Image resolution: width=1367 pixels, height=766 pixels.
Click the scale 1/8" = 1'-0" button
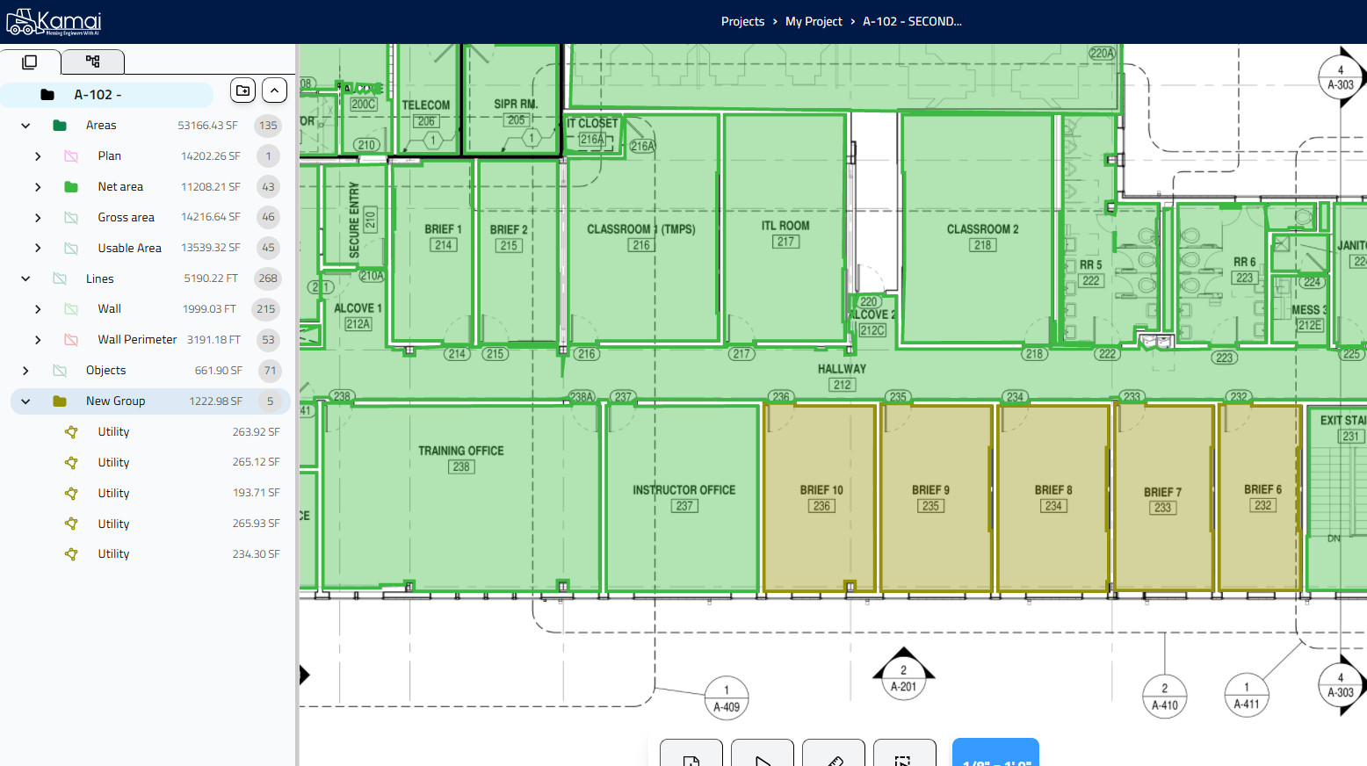coord(995,754)
